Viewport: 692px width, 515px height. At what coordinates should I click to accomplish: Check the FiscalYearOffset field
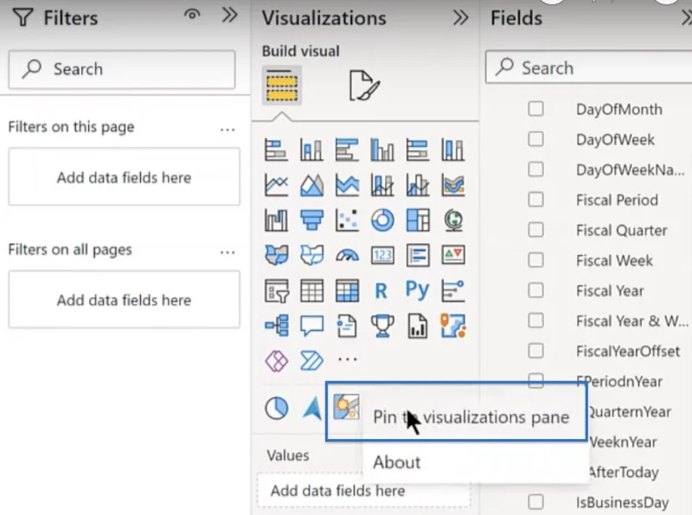(x=535, y=351)
